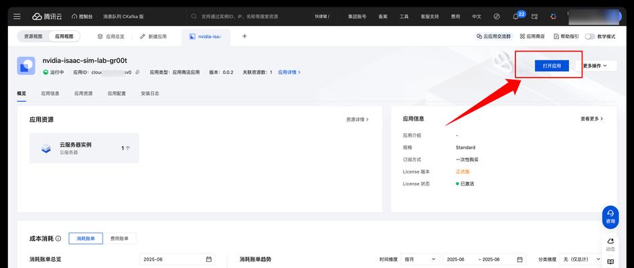Click the Tencent Cloud logo
Screen dimensions: 634x268
click(48, 17)
